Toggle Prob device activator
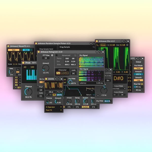Viewport: 152px width, 152px height. [x=23, y=63]
